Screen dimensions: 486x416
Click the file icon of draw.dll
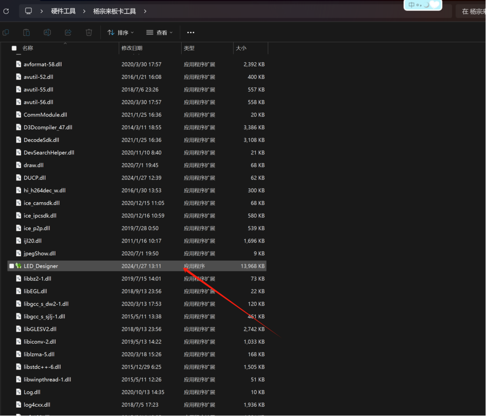[18, 165]
